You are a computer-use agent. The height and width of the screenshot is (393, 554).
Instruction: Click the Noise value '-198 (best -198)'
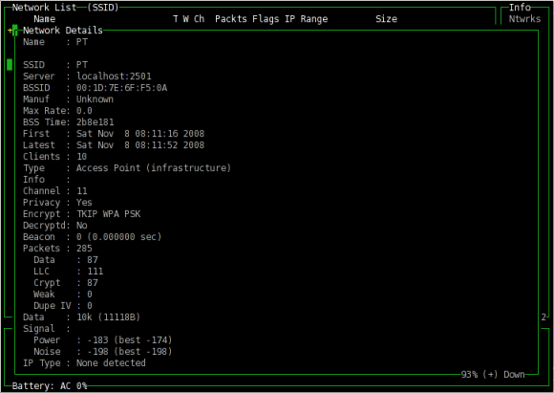click(x=130, y=352)
